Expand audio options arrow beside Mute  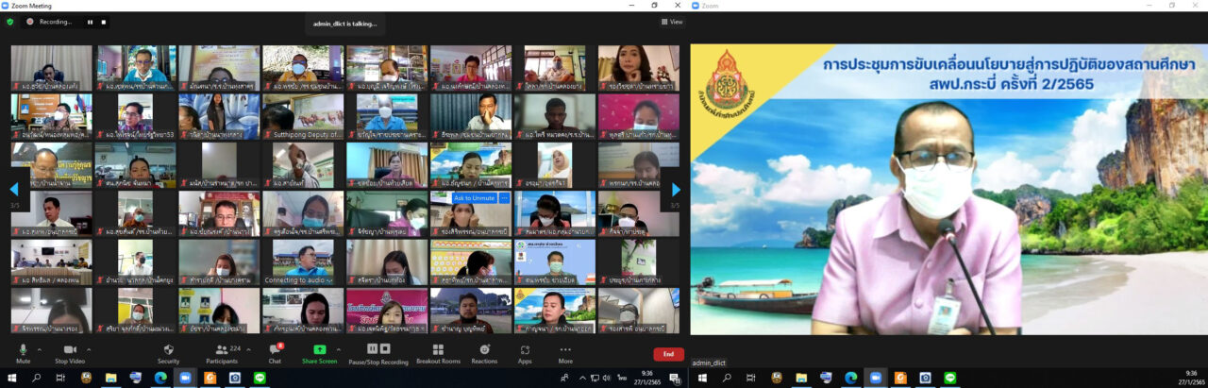click(x=39, y=348)
